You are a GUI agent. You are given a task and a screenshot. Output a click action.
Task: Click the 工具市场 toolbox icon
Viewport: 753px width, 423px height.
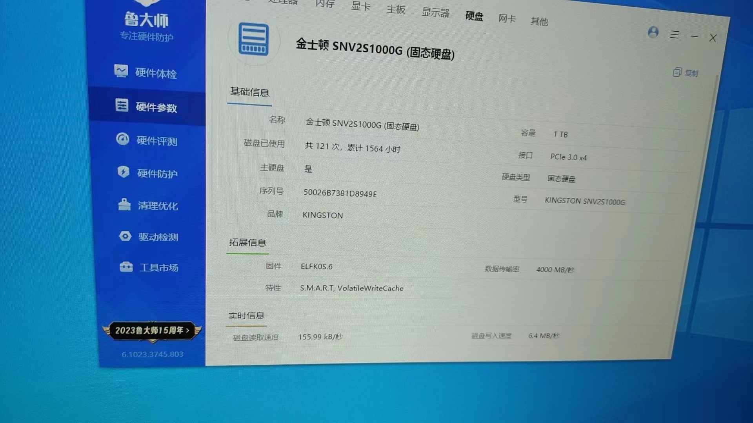coord(126,267)
